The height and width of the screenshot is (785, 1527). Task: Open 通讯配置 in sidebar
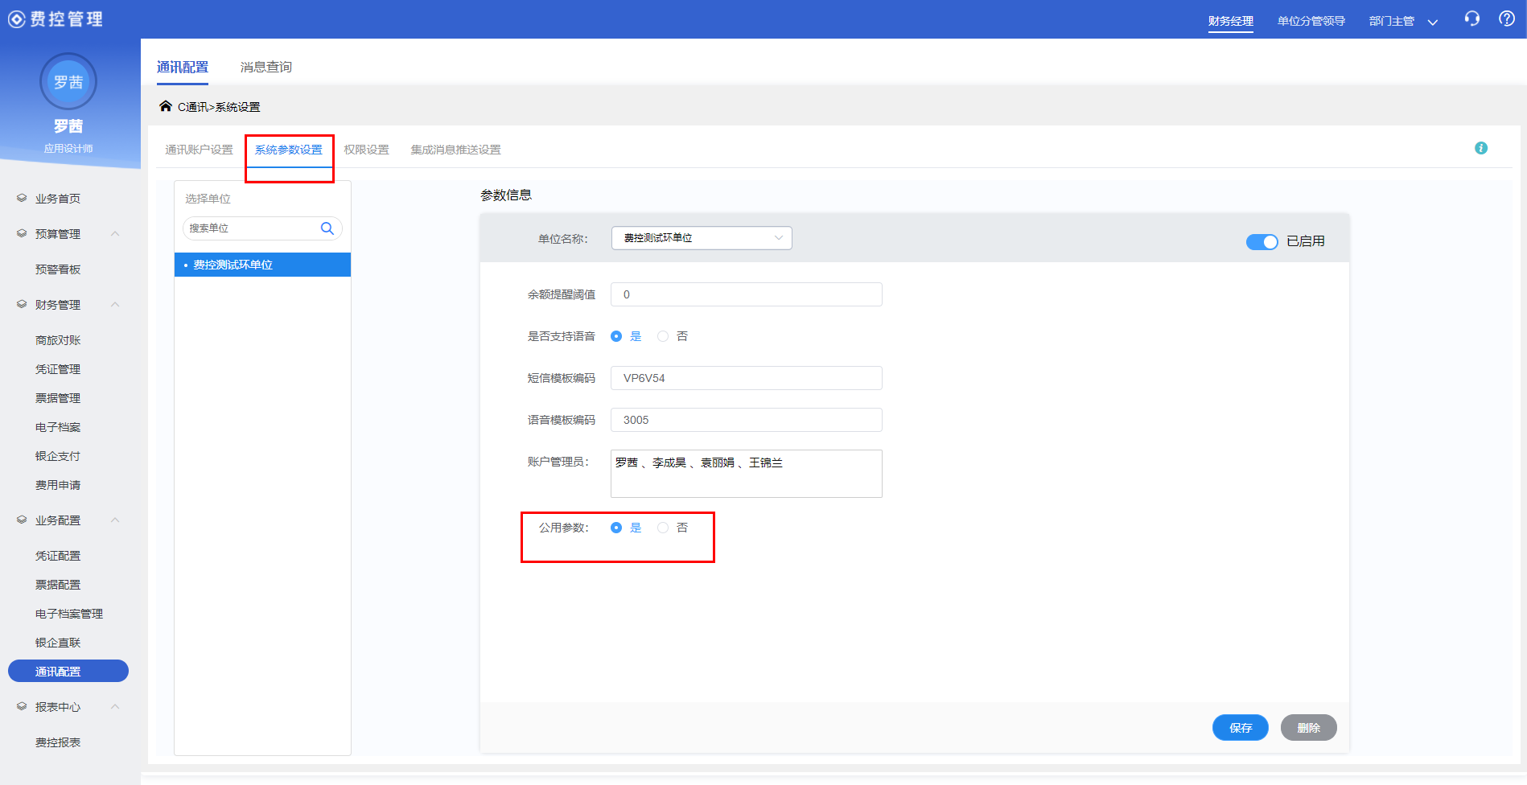click(x=68, y=671)
